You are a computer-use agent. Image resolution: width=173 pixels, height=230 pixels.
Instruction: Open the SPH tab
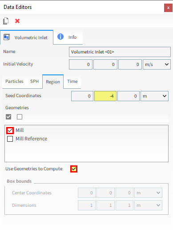34,82
